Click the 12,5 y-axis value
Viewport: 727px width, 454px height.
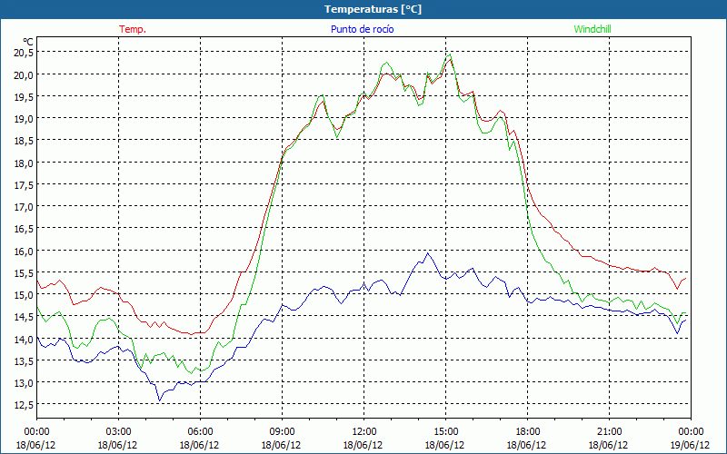(x=24, y=405)
